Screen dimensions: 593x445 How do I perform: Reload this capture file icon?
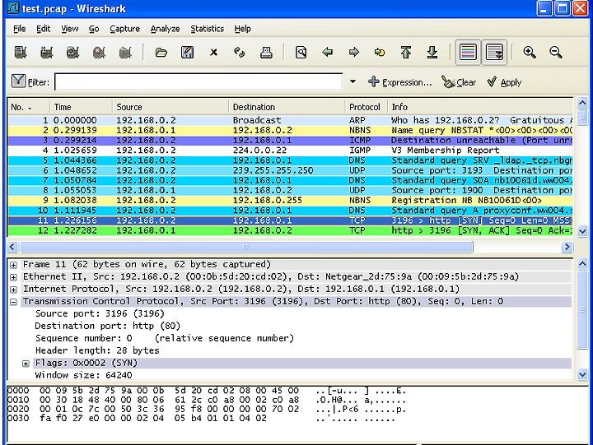coord(240,52)
